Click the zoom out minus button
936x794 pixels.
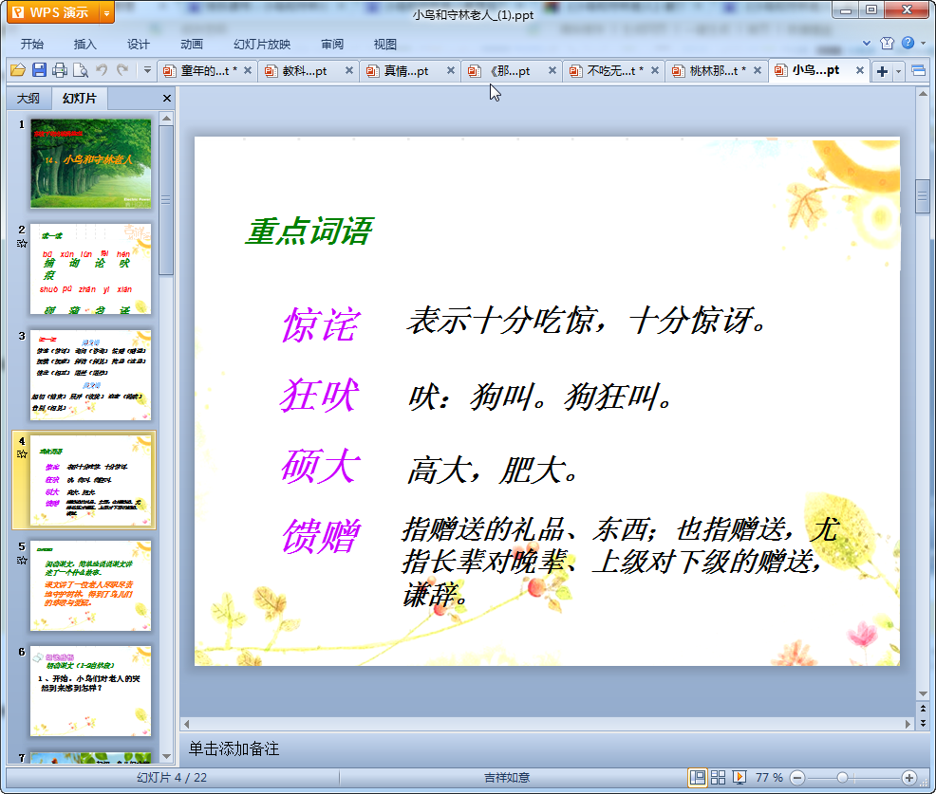click(x=796, y=777)
